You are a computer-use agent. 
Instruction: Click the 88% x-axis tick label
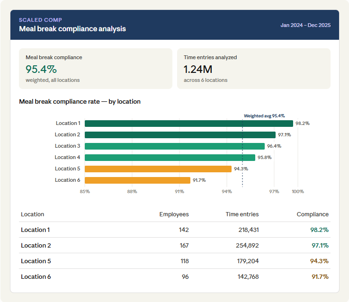(x=132, y=191)
